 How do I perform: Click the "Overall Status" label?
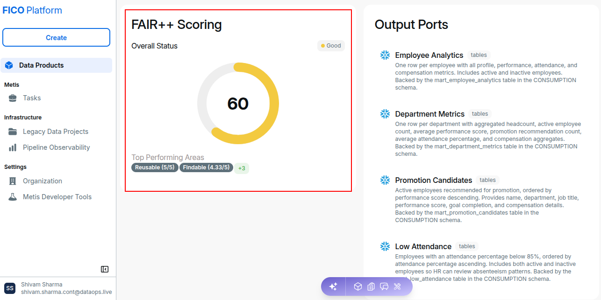pos(154,46)
